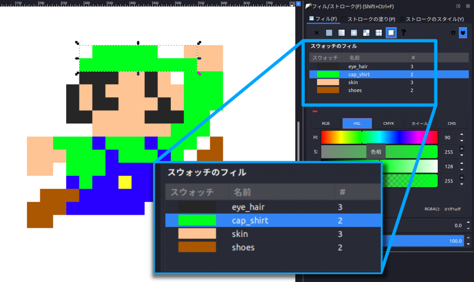Click the top-left selection scale handle
This screenshot has height=282, width=474.
point(77,43)
